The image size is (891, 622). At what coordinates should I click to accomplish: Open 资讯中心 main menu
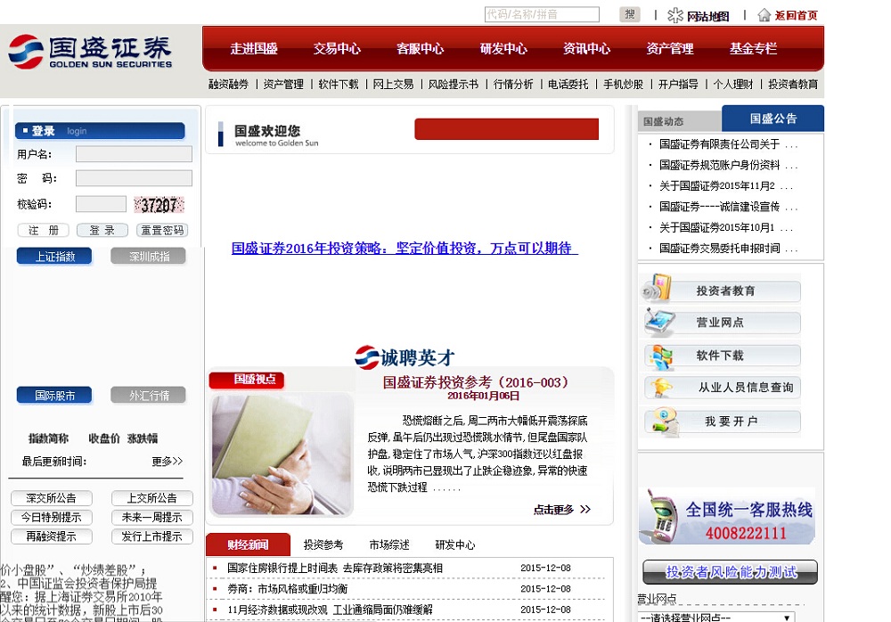click(586, 49)
